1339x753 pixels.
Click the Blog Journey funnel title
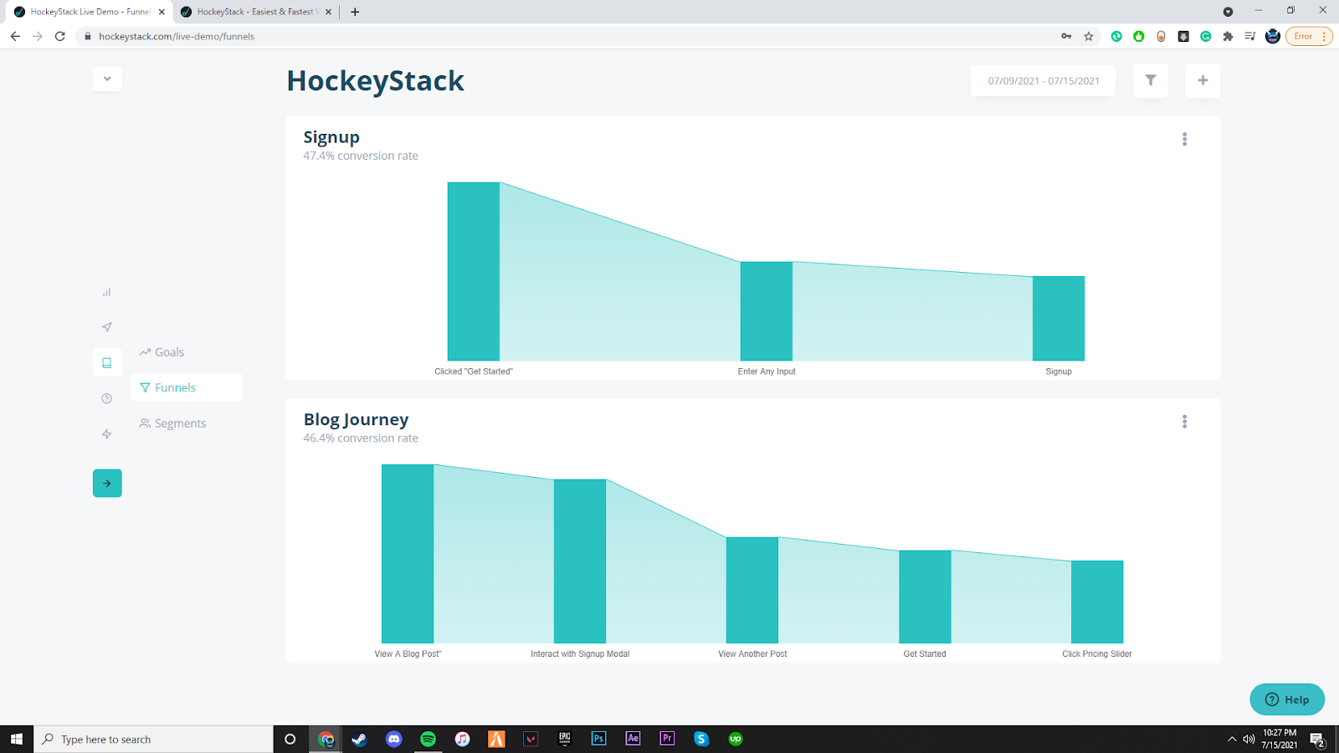[357, 419]
